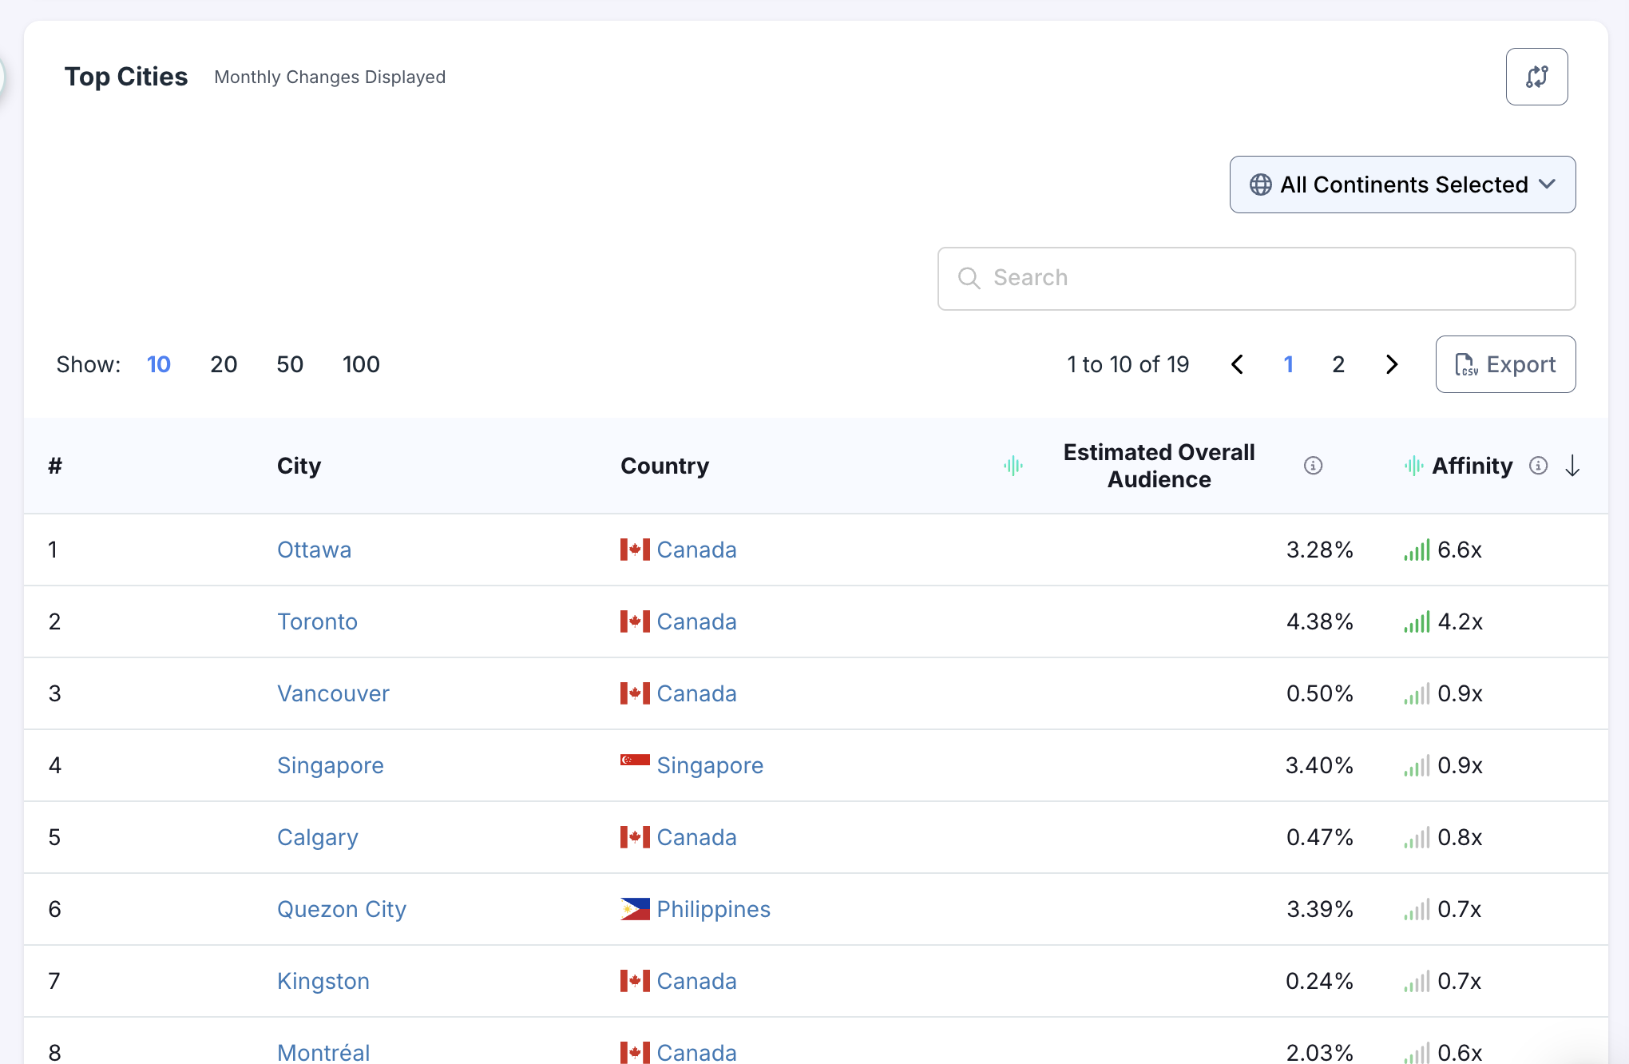Click the waveform icon before Affinity
The height and width of the screenshot is (1064, 1629).
coord(1413,466)
